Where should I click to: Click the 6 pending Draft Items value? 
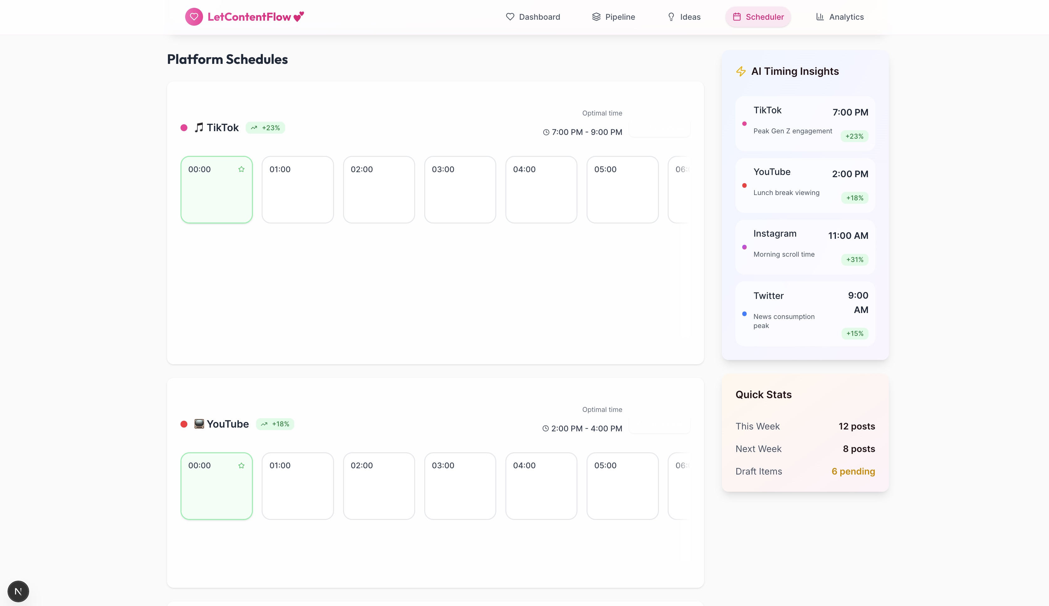tap(853, 471)
